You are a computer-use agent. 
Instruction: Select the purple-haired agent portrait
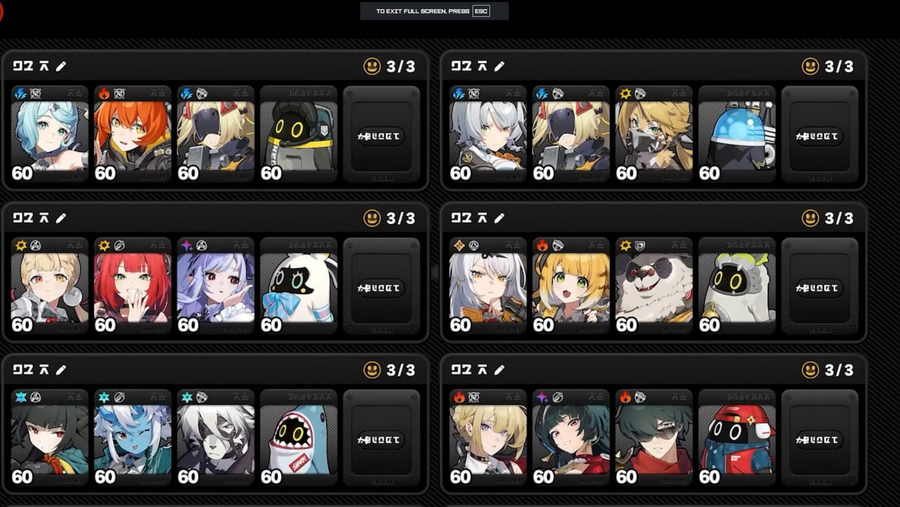click(216, 286)
